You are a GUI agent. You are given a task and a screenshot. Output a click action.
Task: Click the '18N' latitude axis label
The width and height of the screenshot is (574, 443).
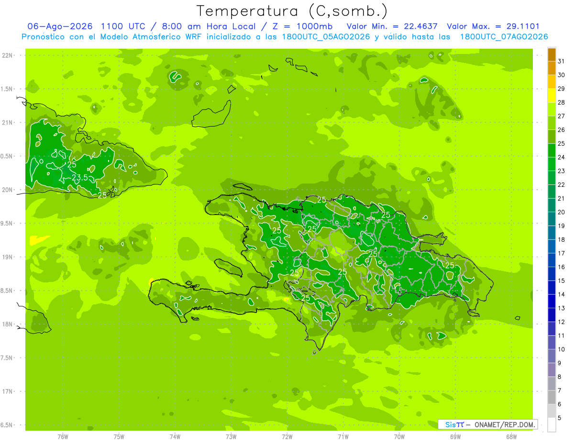8,324
